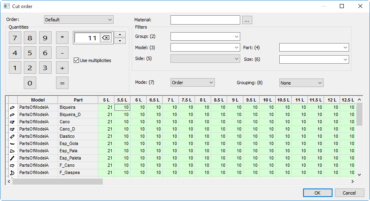Decrease quantity with the down spinner arrow
370x201 pixels.
coord(120,41)
